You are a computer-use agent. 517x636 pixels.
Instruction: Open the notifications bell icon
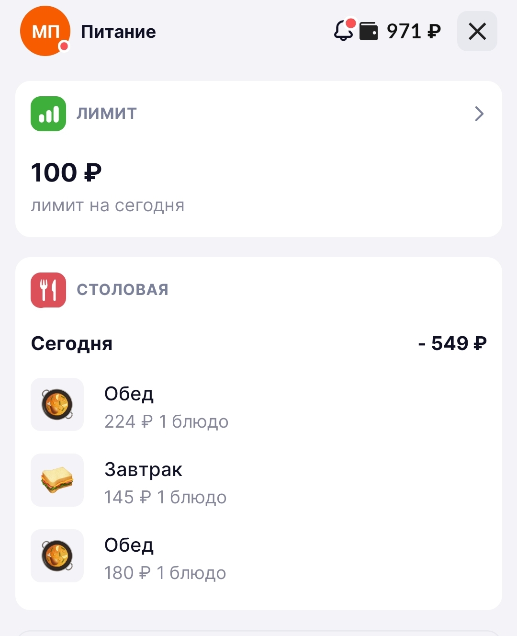(344, 31)
